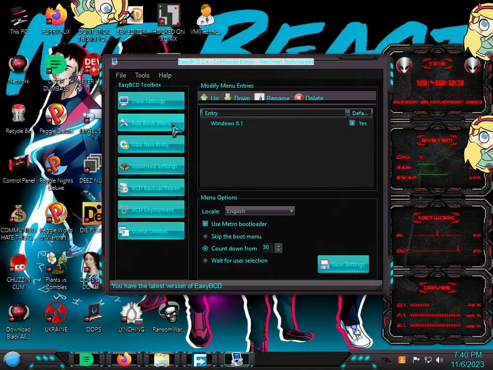Increase countdown with stepper up arrow

point(279,246)
